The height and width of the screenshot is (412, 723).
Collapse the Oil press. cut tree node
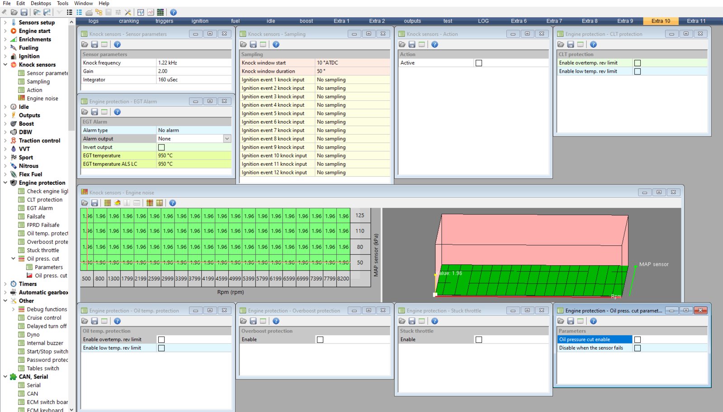13,258
